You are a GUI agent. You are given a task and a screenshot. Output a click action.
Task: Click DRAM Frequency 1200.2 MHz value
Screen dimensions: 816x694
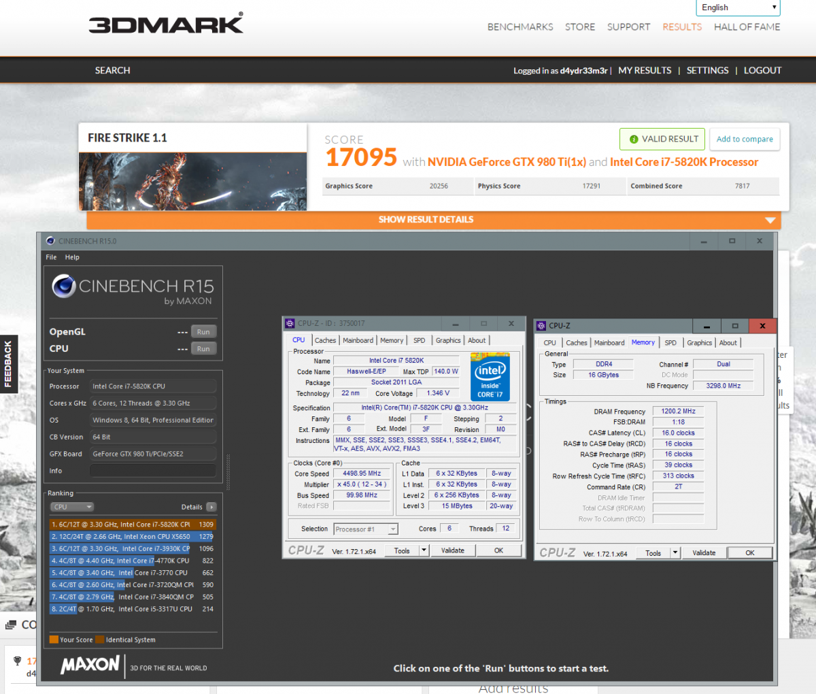tap(678, 411)
